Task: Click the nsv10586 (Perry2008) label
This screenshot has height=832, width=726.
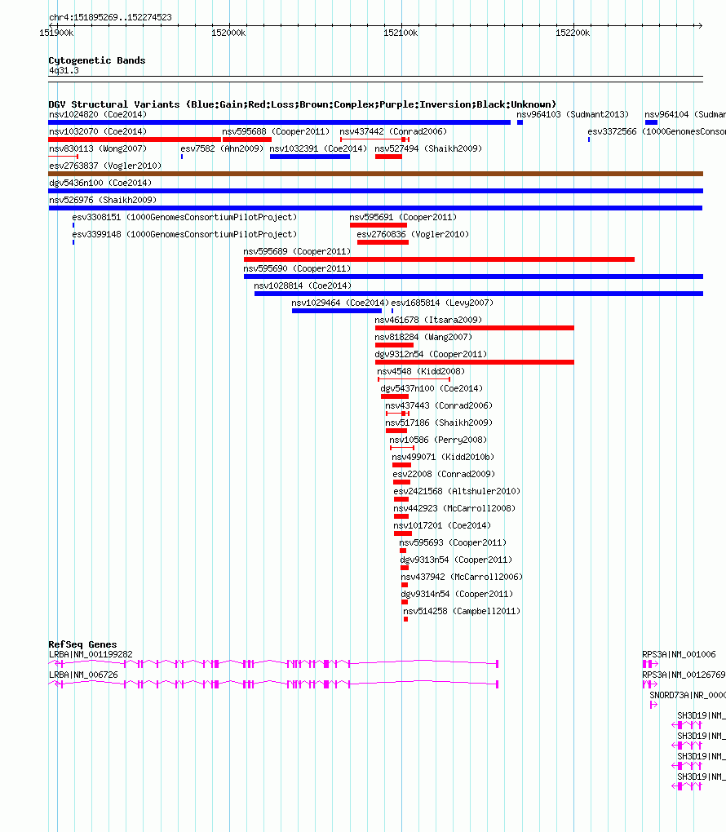Action: 438,440
